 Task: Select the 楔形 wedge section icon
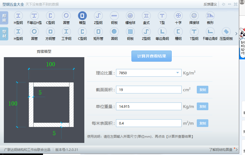pos(210,16)
